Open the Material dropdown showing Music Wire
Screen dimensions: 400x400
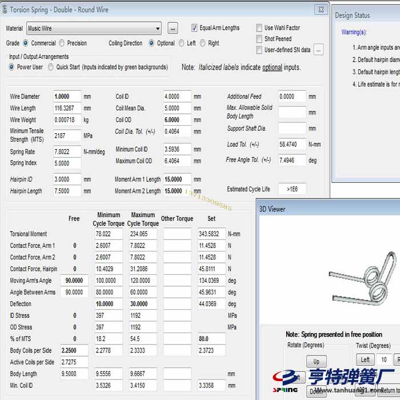coord(94,29)
